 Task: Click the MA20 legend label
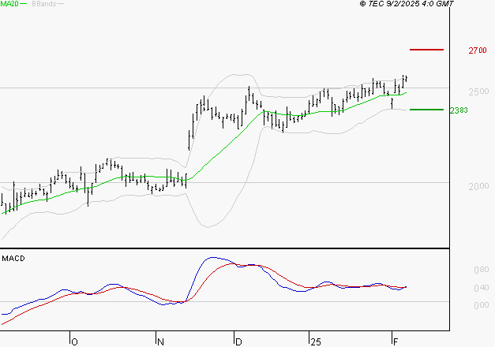9,4
